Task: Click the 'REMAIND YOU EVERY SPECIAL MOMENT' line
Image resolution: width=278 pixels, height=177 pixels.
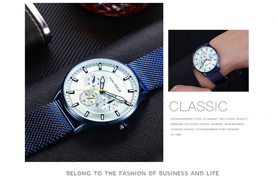Action: click(207, 124)
